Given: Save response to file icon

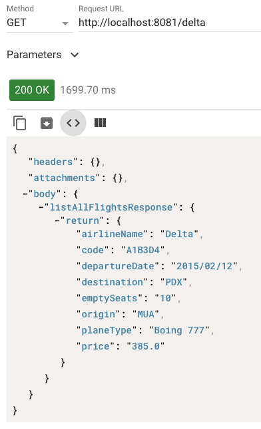Looking at the screenshot, I should click(x=47, y=123).
